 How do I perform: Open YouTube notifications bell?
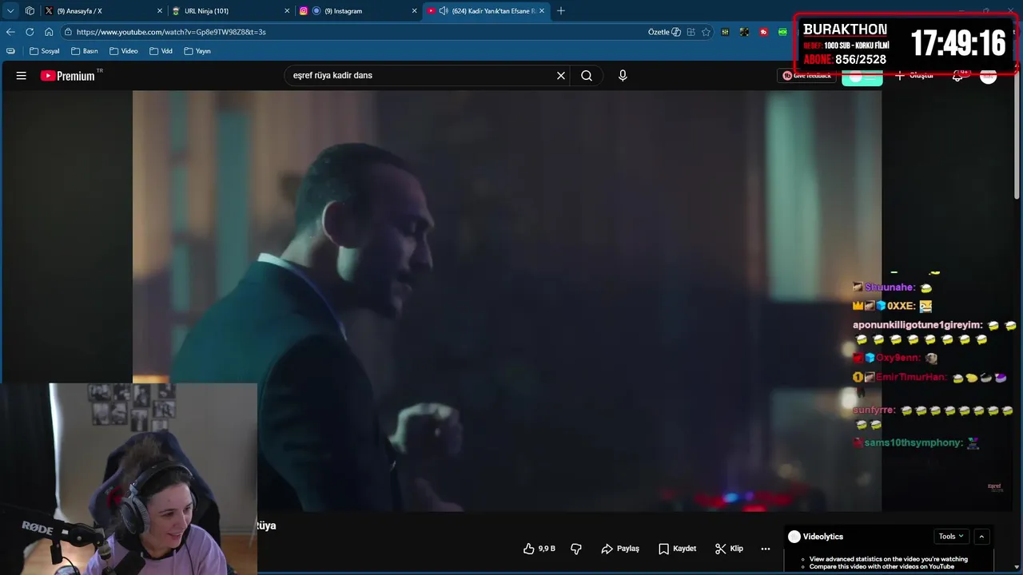958,76
